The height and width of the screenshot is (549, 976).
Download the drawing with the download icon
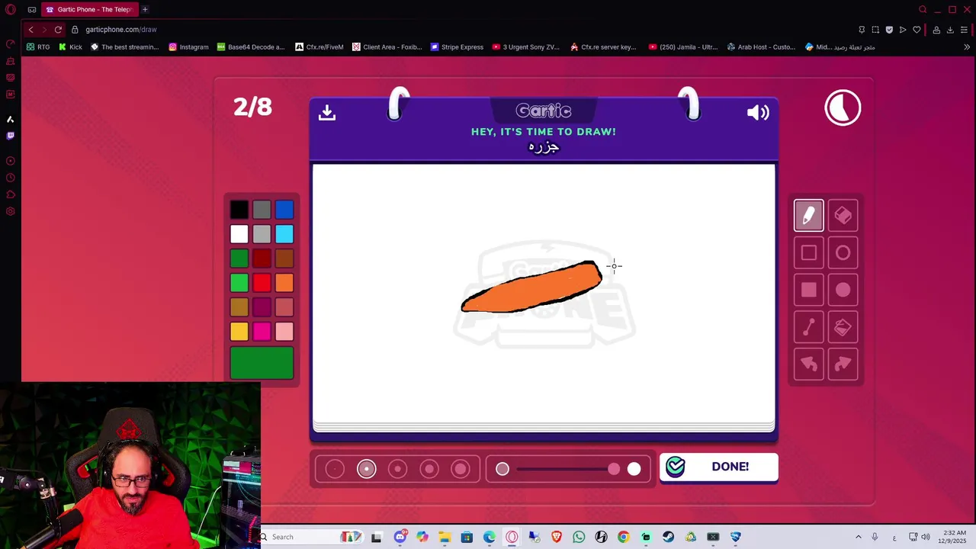[327, 112]
